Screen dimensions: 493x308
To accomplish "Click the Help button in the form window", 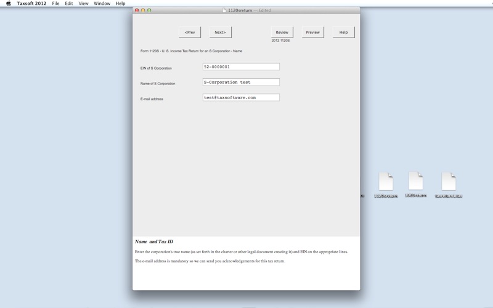I will pyautogui.click(x=344, y=33).
